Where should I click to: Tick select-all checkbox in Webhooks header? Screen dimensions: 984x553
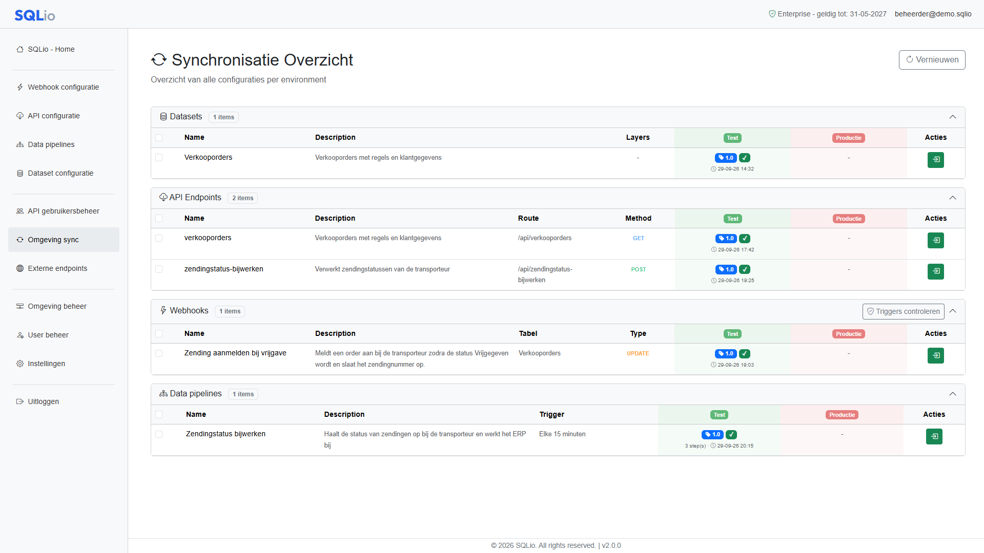pos(159,334)
